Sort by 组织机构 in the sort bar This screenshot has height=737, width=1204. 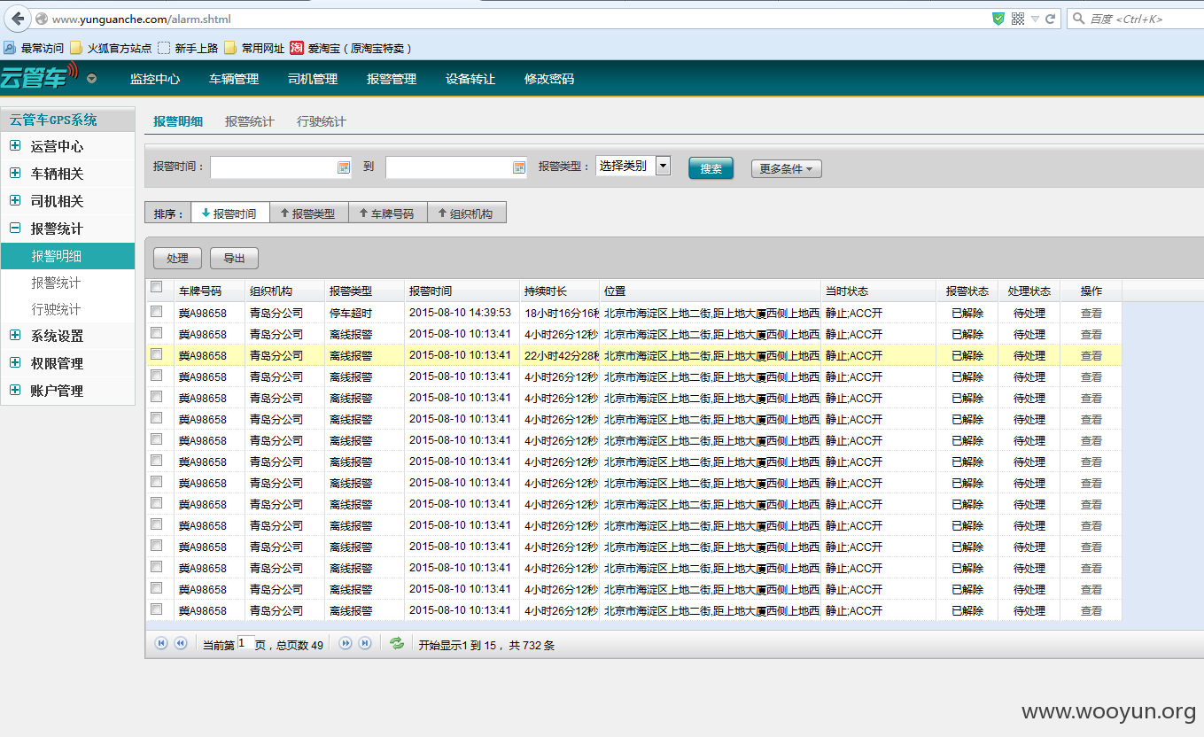coord(467,213)
